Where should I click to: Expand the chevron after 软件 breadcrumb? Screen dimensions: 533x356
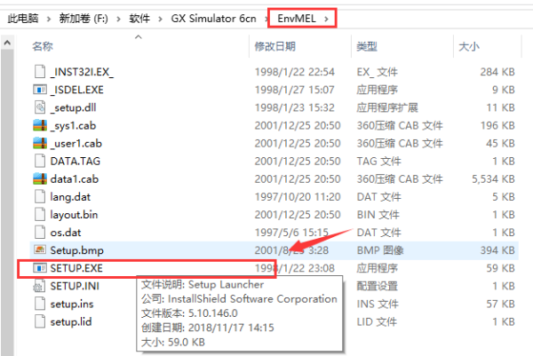(x=160, y=19)
